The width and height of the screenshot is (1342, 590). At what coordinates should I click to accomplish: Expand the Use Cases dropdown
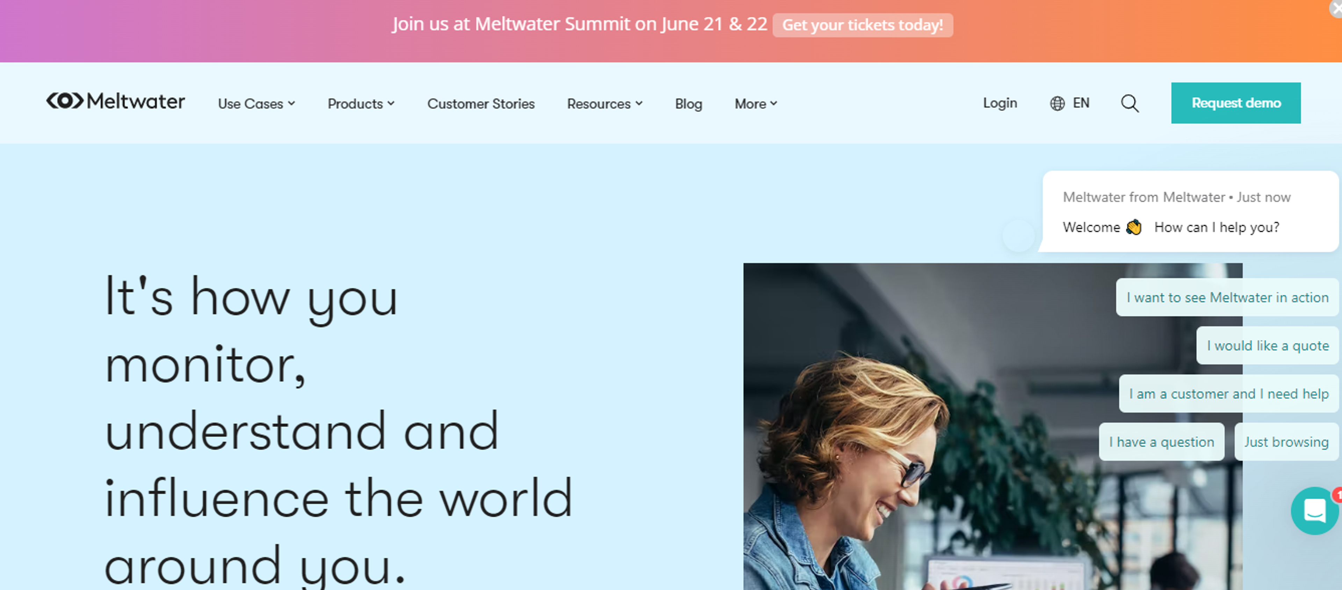tap(256, 104)
